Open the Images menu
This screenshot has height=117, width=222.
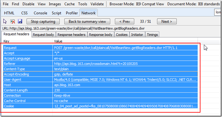coord(55,4)
